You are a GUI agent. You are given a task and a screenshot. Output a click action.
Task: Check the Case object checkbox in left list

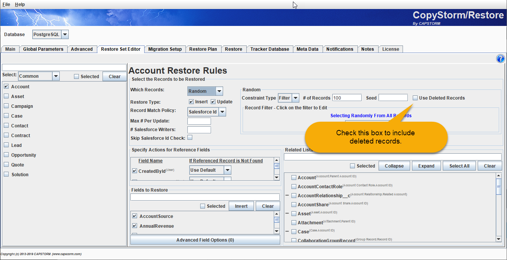[x=6, y=116]
